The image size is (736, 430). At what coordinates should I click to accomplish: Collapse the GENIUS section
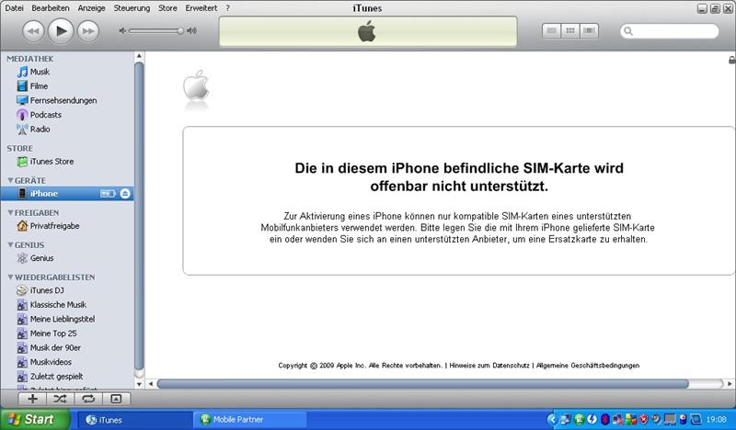click(x=10, y=245)
